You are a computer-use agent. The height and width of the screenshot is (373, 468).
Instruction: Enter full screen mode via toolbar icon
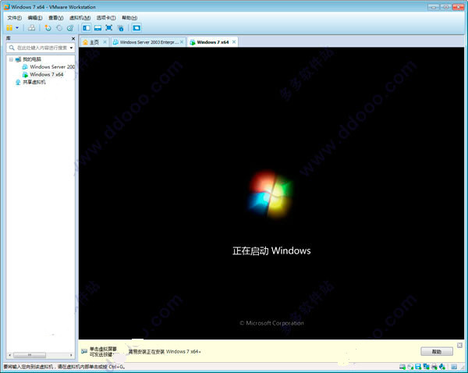coord(109,28)
